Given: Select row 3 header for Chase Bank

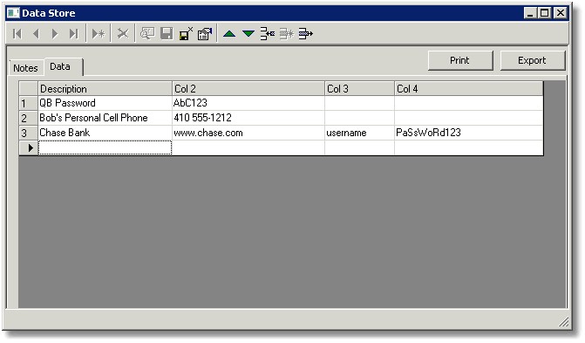Looking at the screenshot, I should [29, 133].
